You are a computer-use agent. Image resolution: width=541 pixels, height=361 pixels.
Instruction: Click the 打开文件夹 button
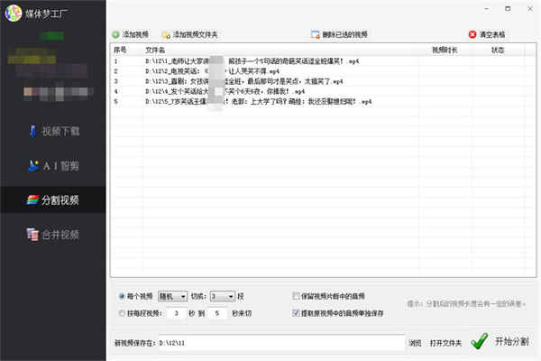click(x=445, y=343)
